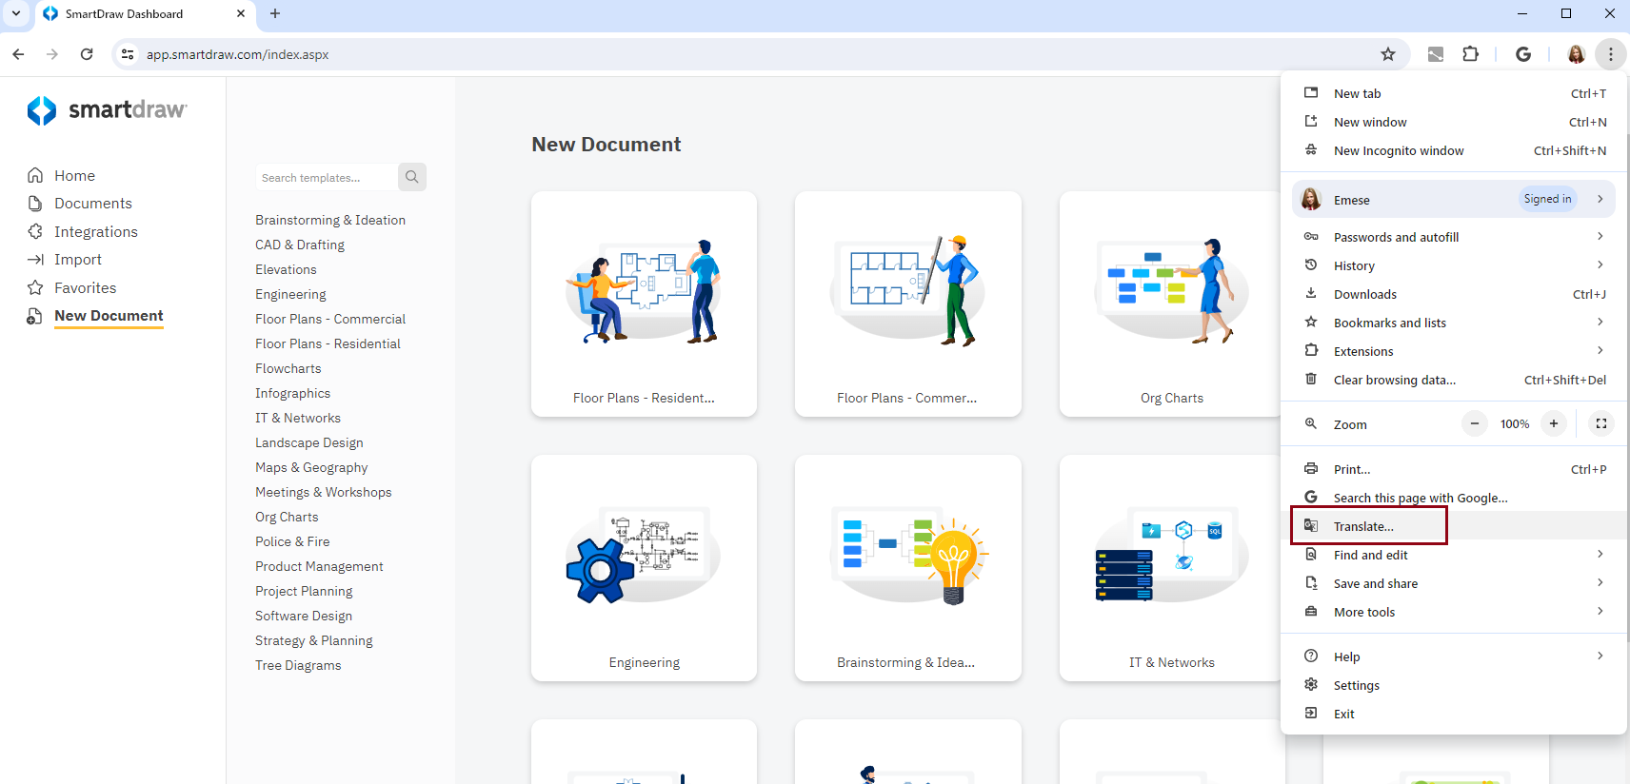Go to Documents in the sidebar
1630x784 pixels.
(92, 204)
